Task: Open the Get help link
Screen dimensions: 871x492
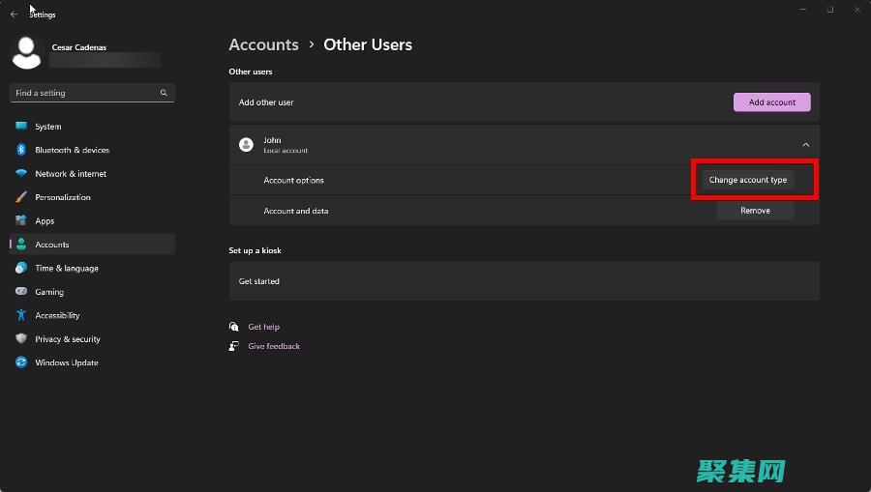Action: 263,327
